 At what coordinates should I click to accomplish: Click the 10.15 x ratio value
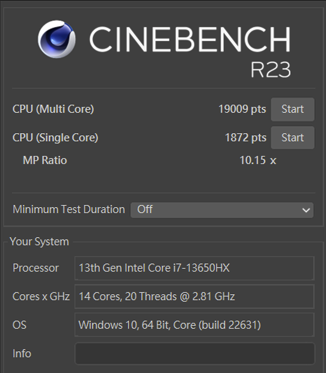(257, 160)
